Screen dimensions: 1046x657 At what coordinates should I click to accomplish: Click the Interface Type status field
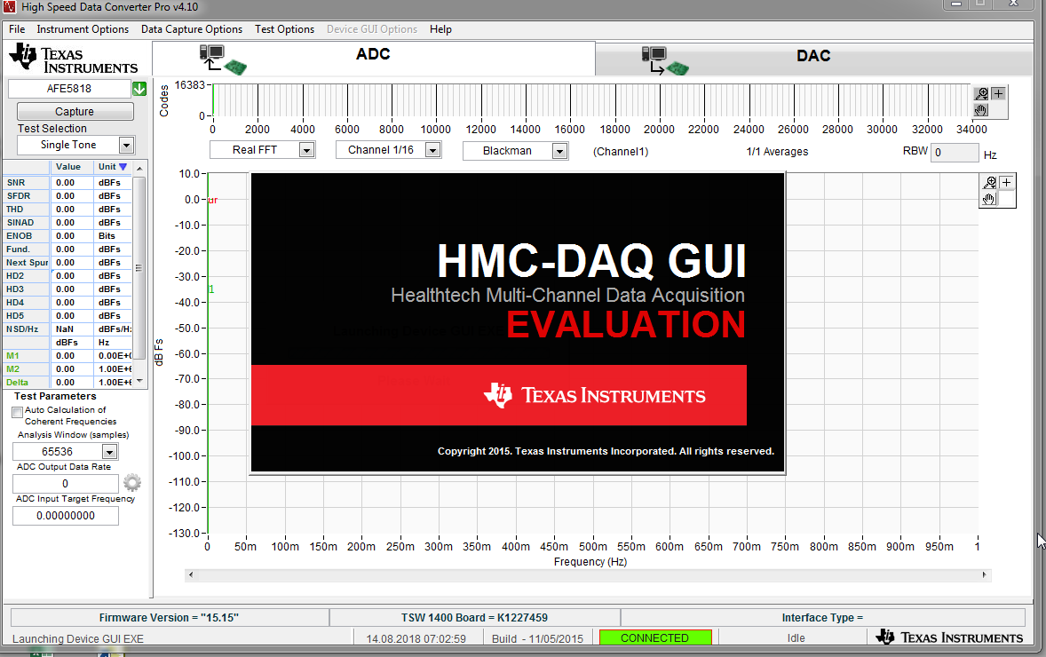point(822,618)
